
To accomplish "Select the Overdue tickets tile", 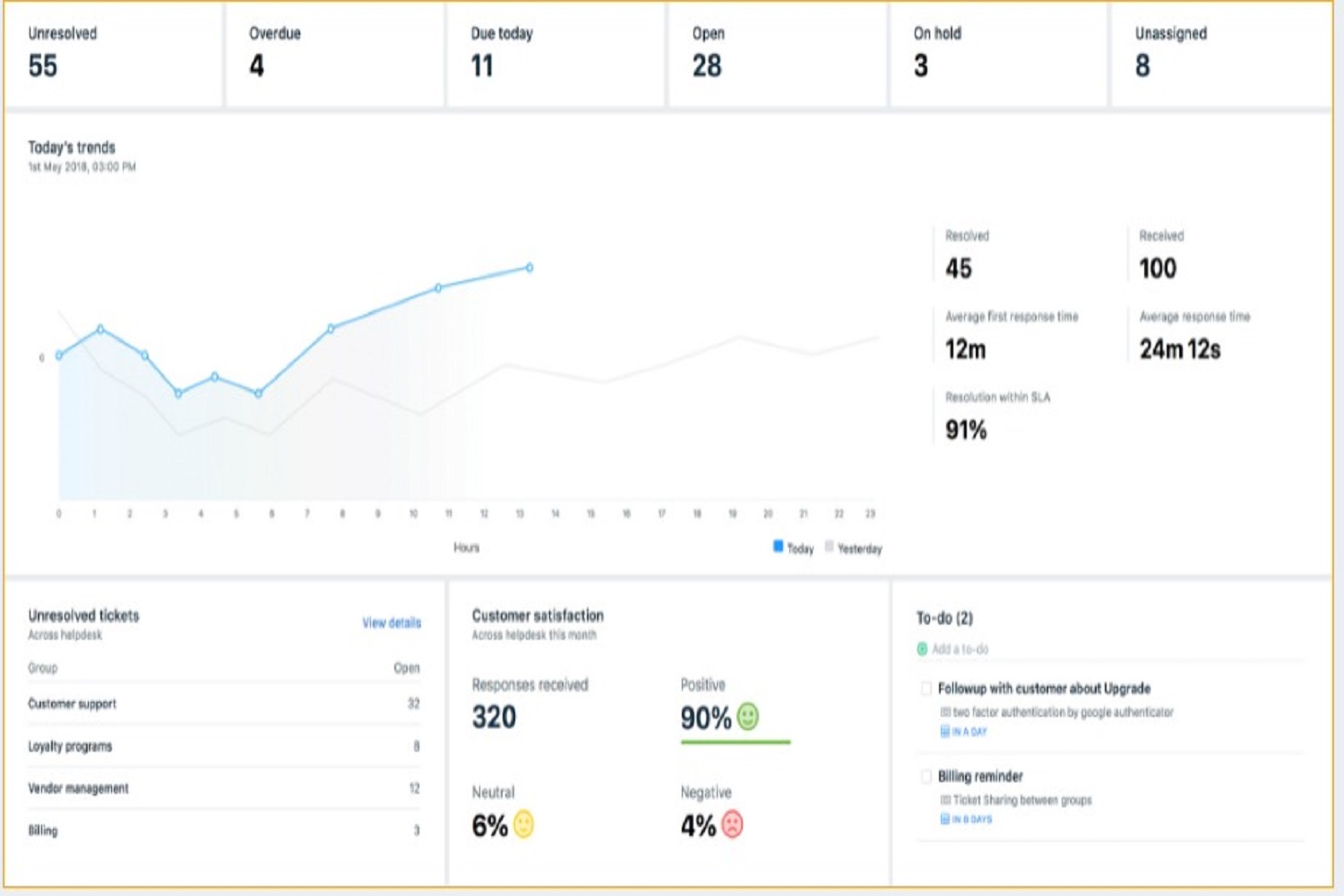I will (333, 54).
